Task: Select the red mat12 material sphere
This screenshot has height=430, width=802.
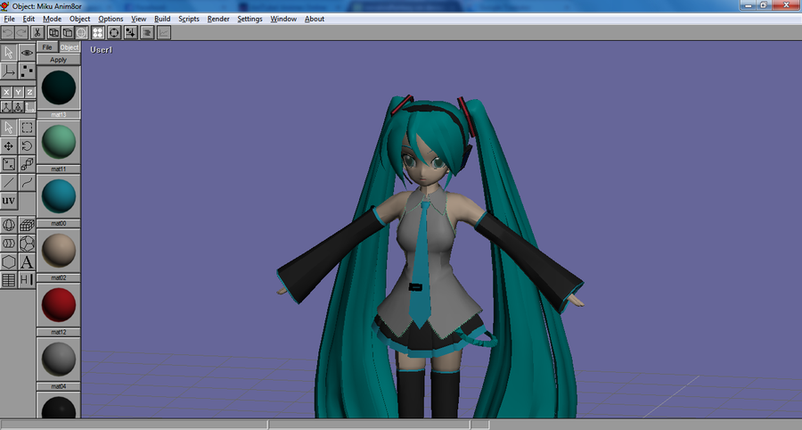Action: tap(58, 305)
